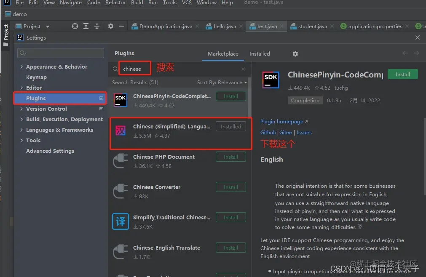Open the test.java editor tab
Screen dimensions: 426x277
click(x=267, y=27)
